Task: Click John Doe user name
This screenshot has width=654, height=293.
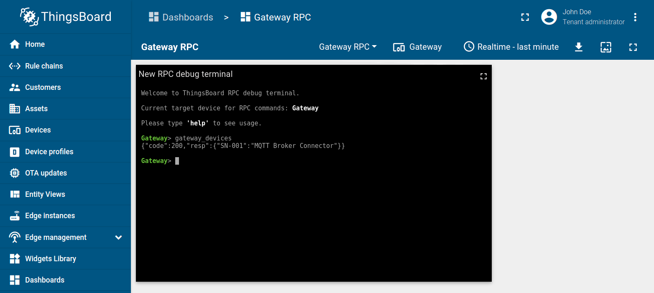Action: (577, 12)
